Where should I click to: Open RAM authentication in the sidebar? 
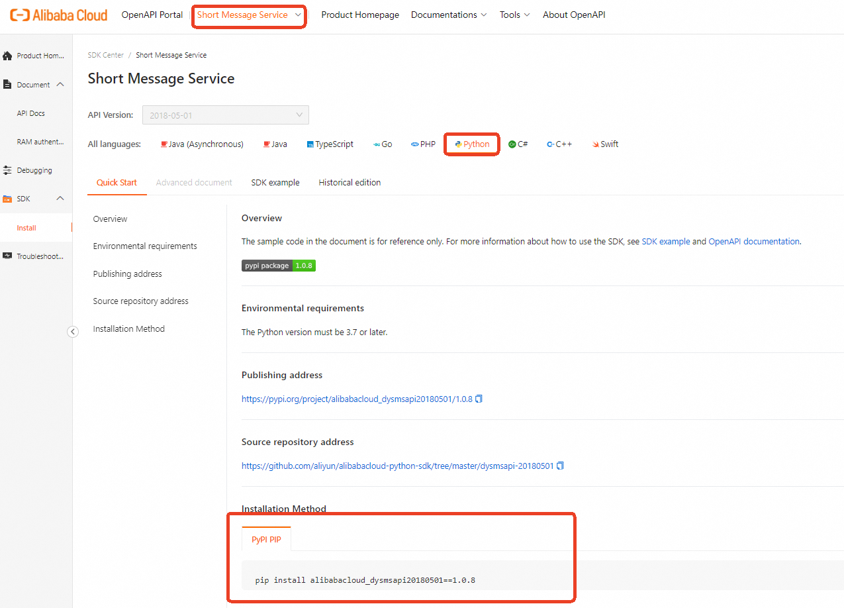[x=40, y=142]
